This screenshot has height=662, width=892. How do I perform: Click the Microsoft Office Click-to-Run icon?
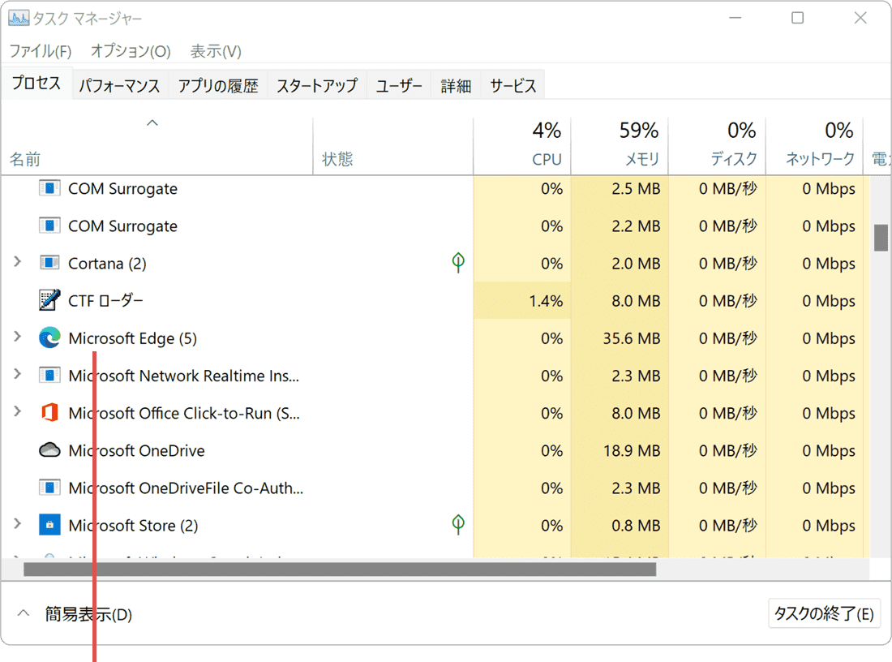pyautogui.click(x=49, y=413)
